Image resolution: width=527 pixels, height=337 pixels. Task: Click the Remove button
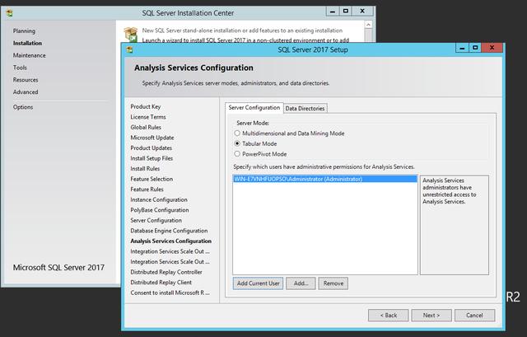tap(333, 283)
